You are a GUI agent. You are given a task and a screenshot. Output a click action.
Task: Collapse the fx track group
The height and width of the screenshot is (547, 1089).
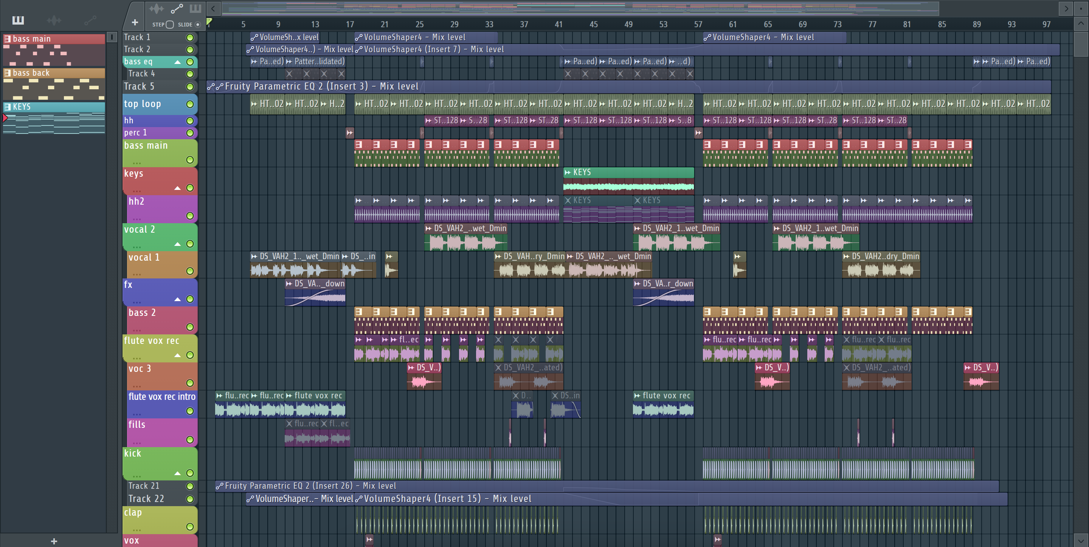(178, 300)
